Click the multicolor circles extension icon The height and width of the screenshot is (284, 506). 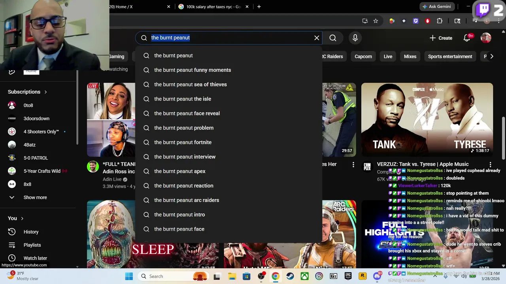[x=392, y=21]
